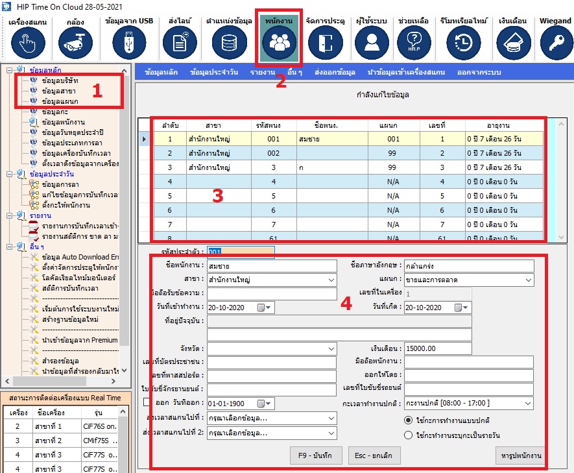Viewport: 574px width, 473px height.
Task: Select ข้อมูลแผนก in the tree
Action: [60, 101]
